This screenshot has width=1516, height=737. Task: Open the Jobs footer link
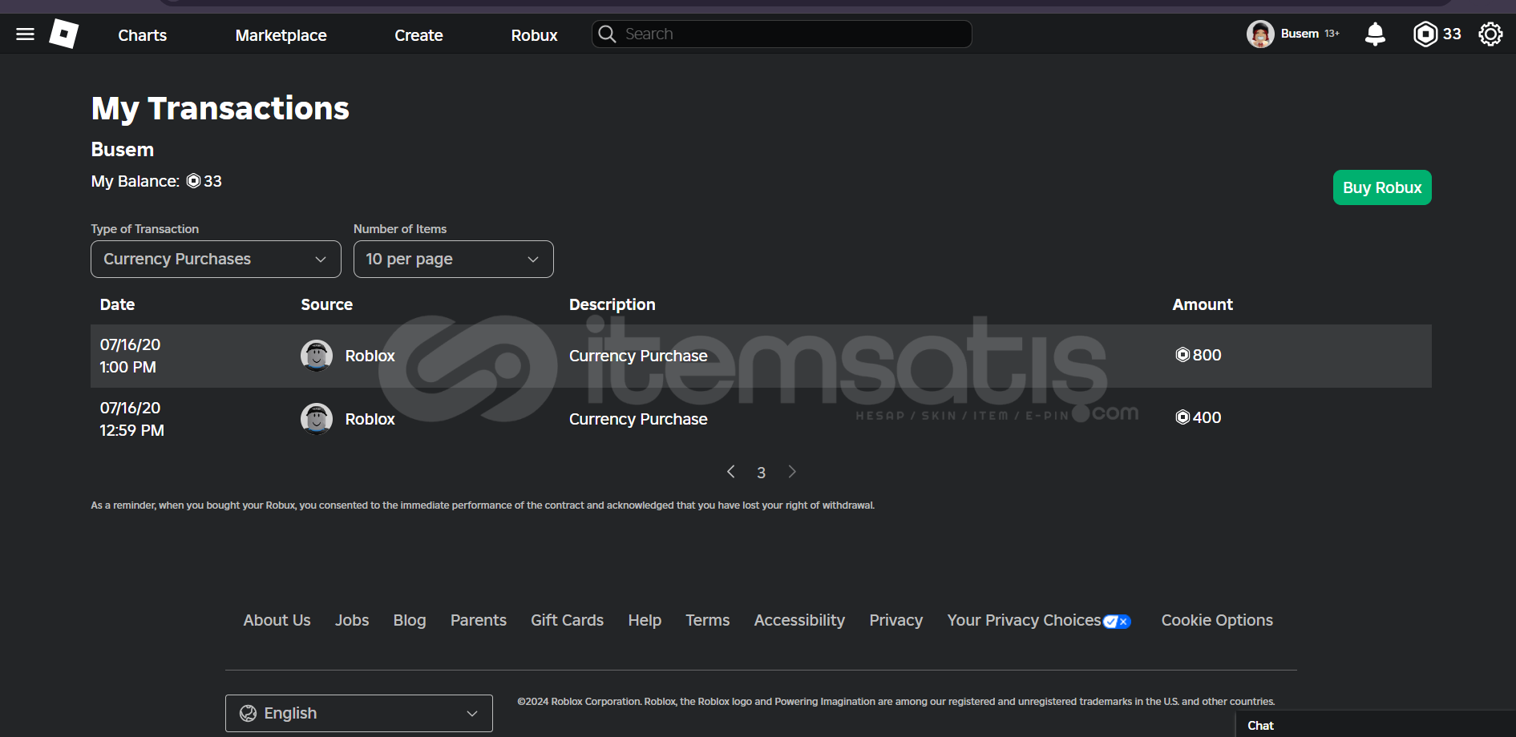[352, 621]
